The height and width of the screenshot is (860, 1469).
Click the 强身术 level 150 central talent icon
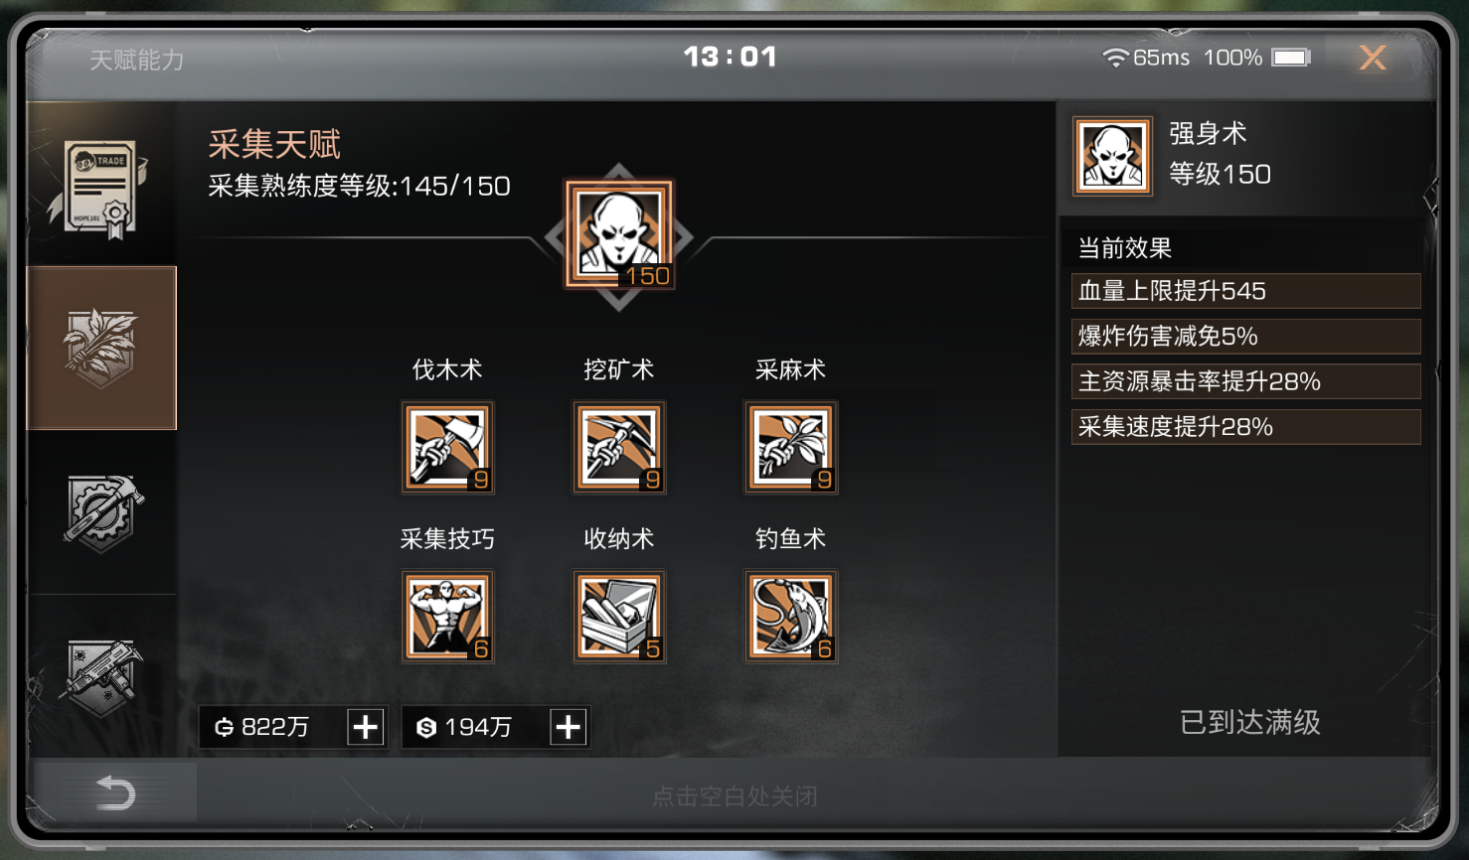click(x=619, y=235)
